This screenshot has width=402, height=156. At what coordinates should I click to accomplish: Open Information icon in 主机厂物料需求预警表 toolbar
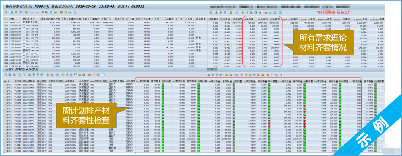103,75
